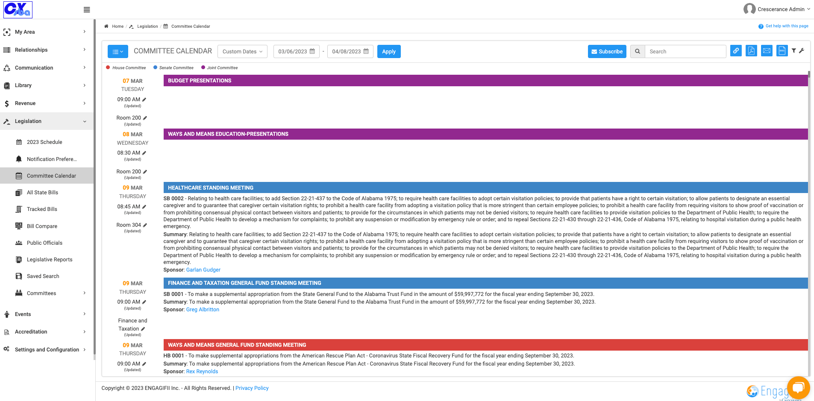Open sponsor Garlan Gudger link

(x=203, y=270)
